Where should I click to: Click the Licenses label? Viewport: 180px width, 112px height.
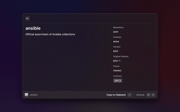pyautogui.click(x=117, y=76)
